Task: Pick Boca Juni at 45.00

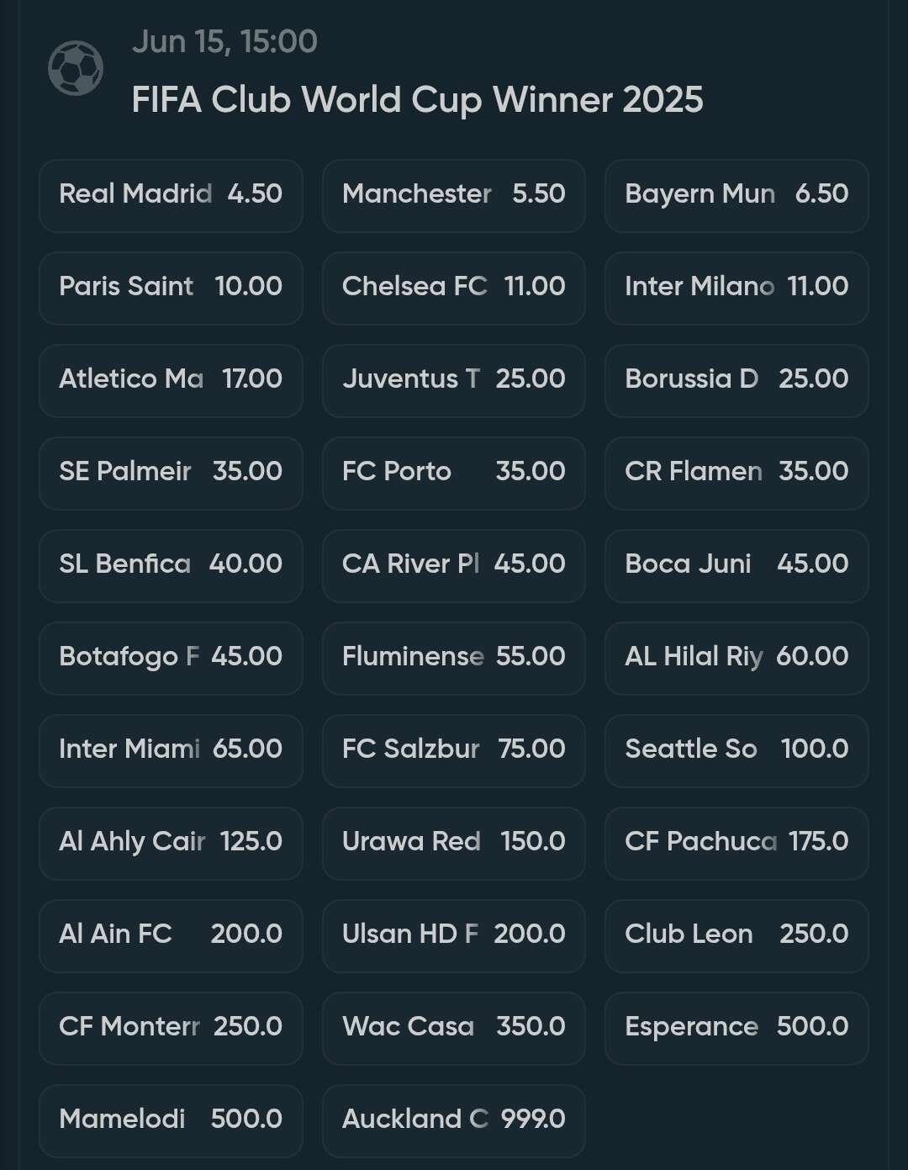Action: click(x=736, y=565)
